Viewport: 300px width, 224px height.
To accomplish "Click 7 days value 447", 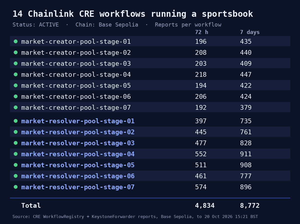I will [246, 75].
